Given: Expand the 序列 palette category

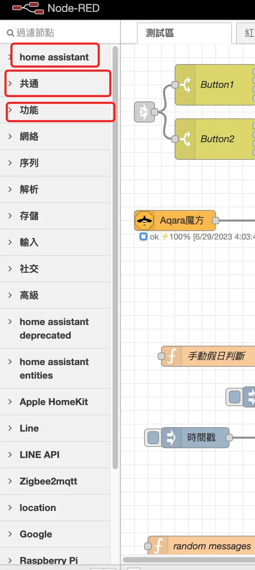Looking at the screenshot, I should [x=55, y=163].
